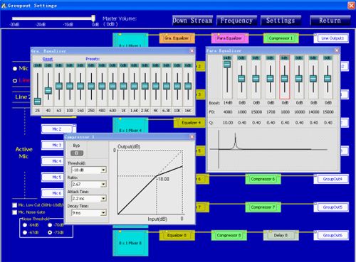Enable the Mic. Low Cut checkbox
The image size is (356, 262).
click(15, 205)
